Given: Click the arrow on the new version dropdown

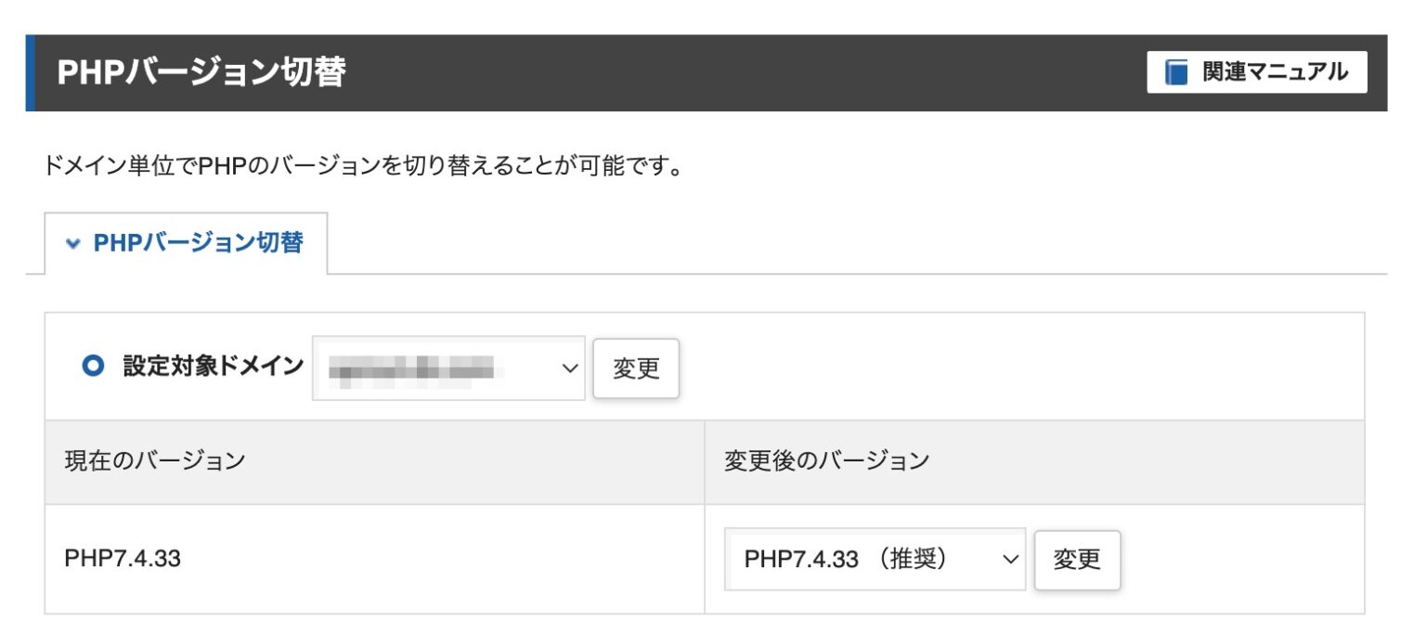Looking at the screenshot, I should 1009,559.
